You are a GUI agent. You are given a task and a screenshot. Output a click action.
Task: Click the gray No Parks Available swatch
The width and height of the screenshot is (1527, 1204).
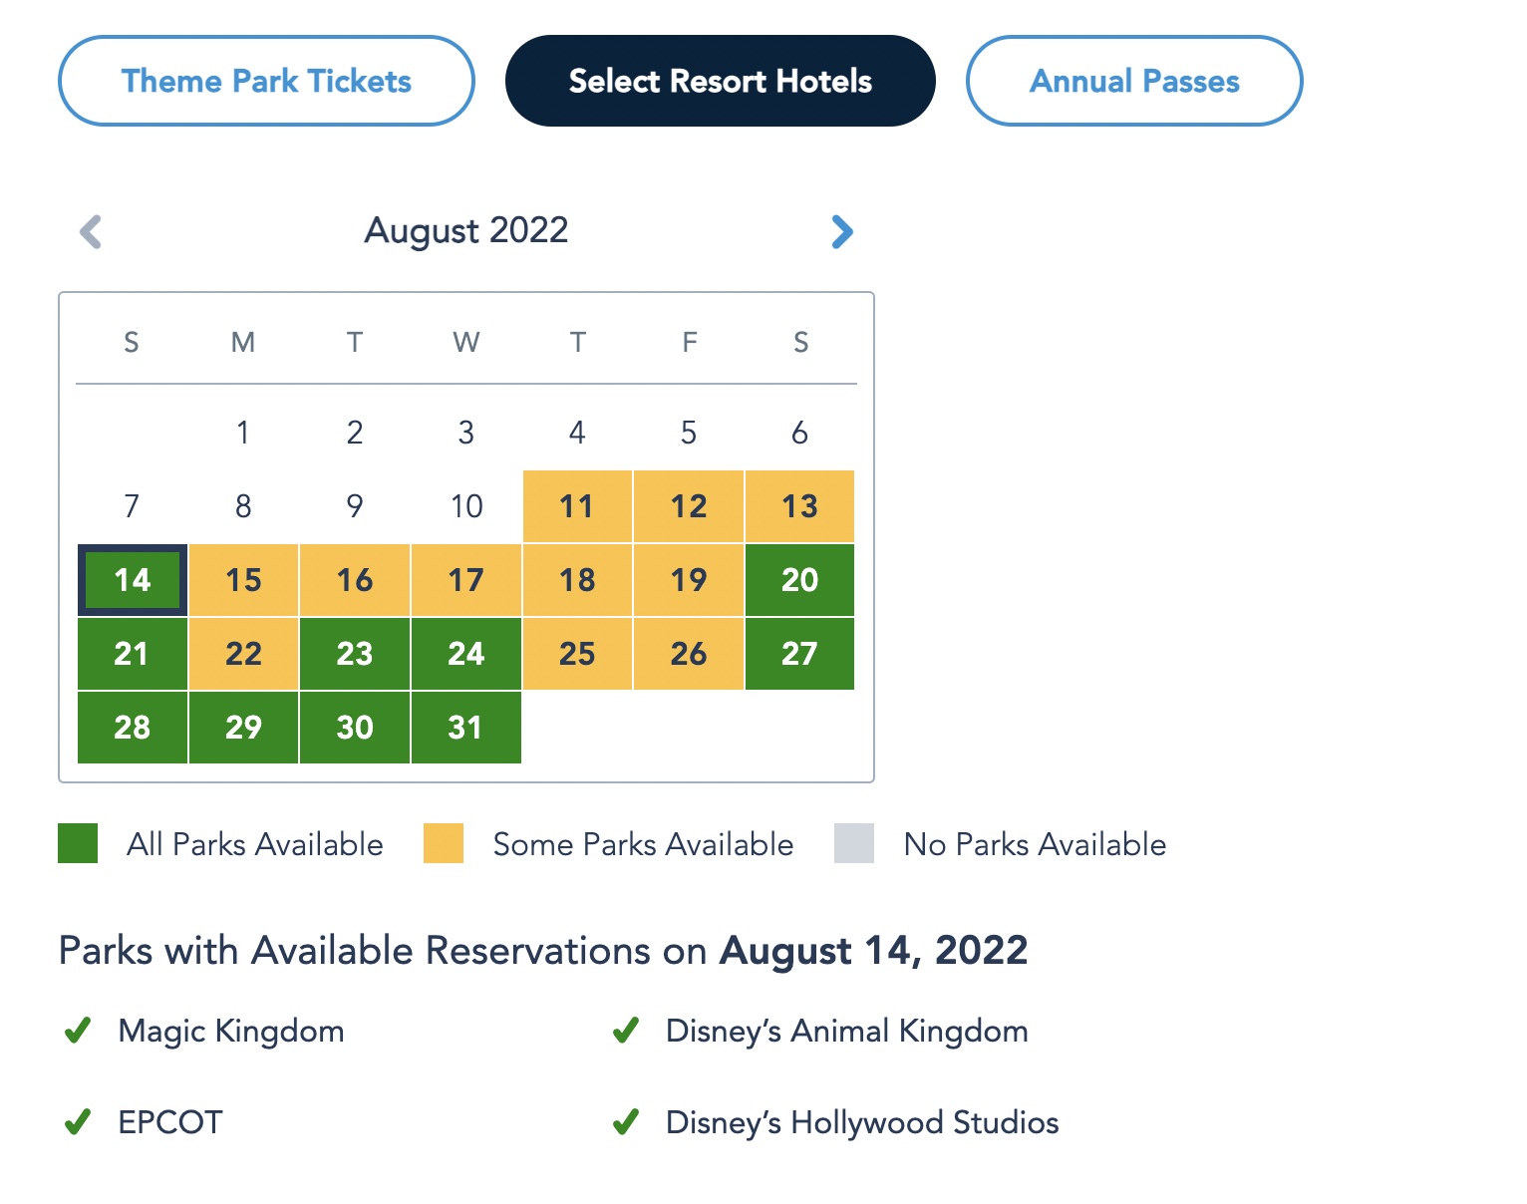tap(854, 843)
